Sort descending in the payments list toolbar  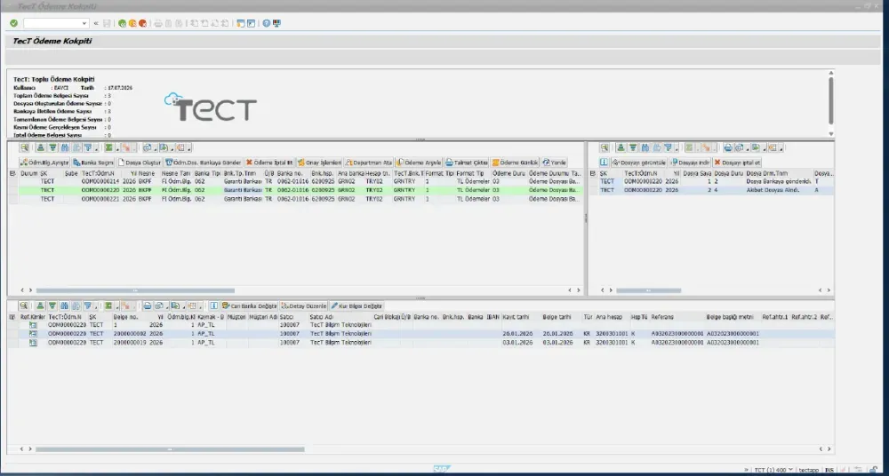(52, 147)
